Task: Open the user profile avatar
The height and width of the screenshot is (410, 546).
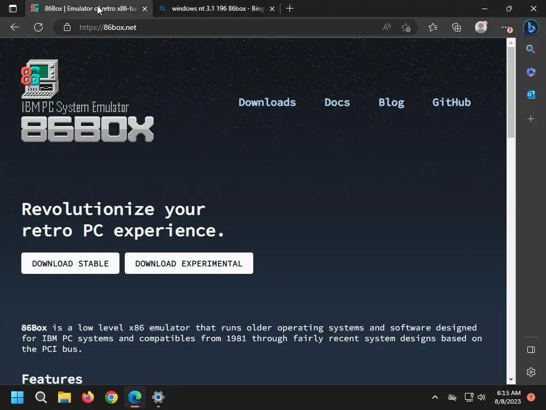Action: [481, 27]
